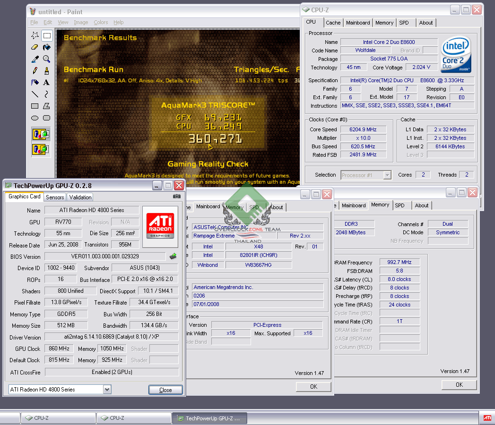The width and height of the screenshot is (495, 425).
Task: Select the Curve tool in Paint
Action: (x=47, y=94)
